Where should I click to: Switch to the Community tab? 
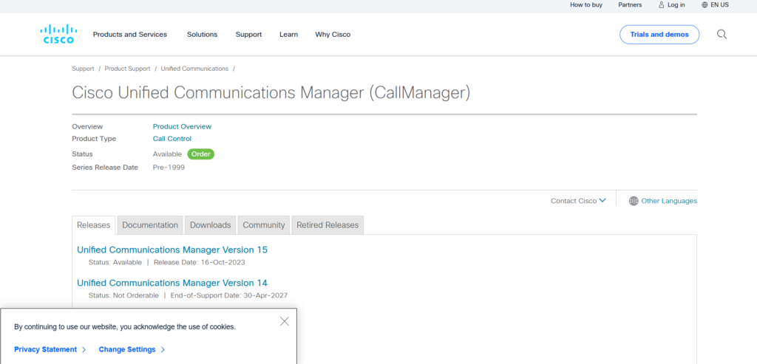264,225
